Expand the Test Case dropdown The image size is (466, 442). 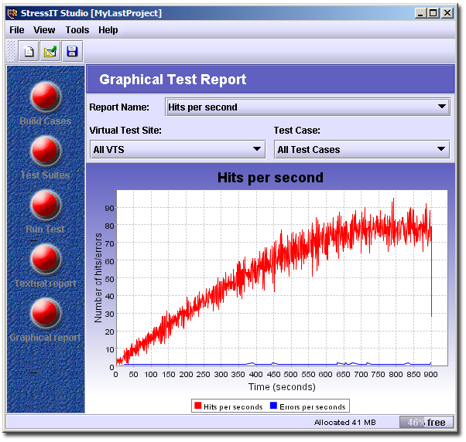pos(361,149)
